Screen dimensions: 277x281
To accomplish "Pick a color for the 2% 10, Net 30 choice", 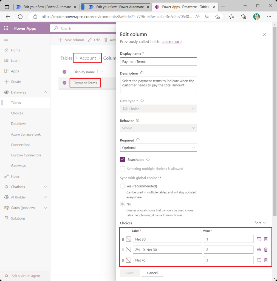I will coord(128,250).
